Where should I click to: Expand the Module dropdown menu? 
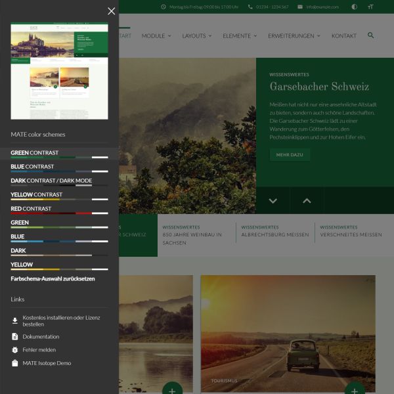156,35
